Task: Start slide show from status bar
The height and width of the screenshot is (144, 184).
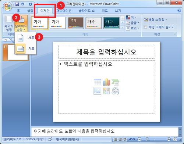Action: pyautogui.click(x=125, y=139)
